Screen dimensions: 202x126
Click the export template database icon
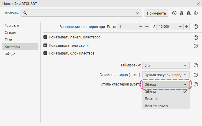[188, 13]
